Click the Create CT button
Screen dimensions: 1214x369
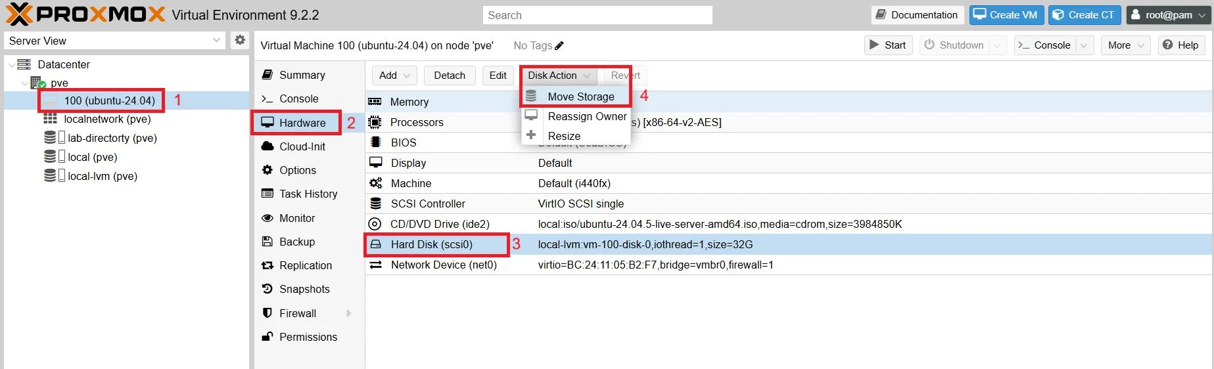(x=1085, y=14)
